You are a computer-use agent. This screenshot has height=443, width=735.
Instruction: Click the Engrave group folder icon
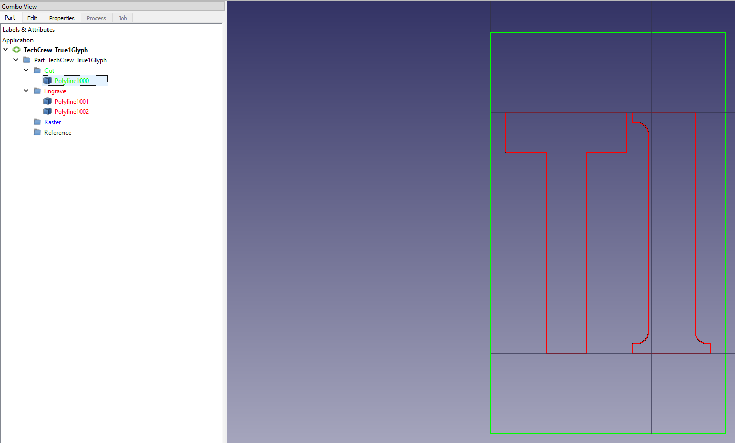coord(37,91)
